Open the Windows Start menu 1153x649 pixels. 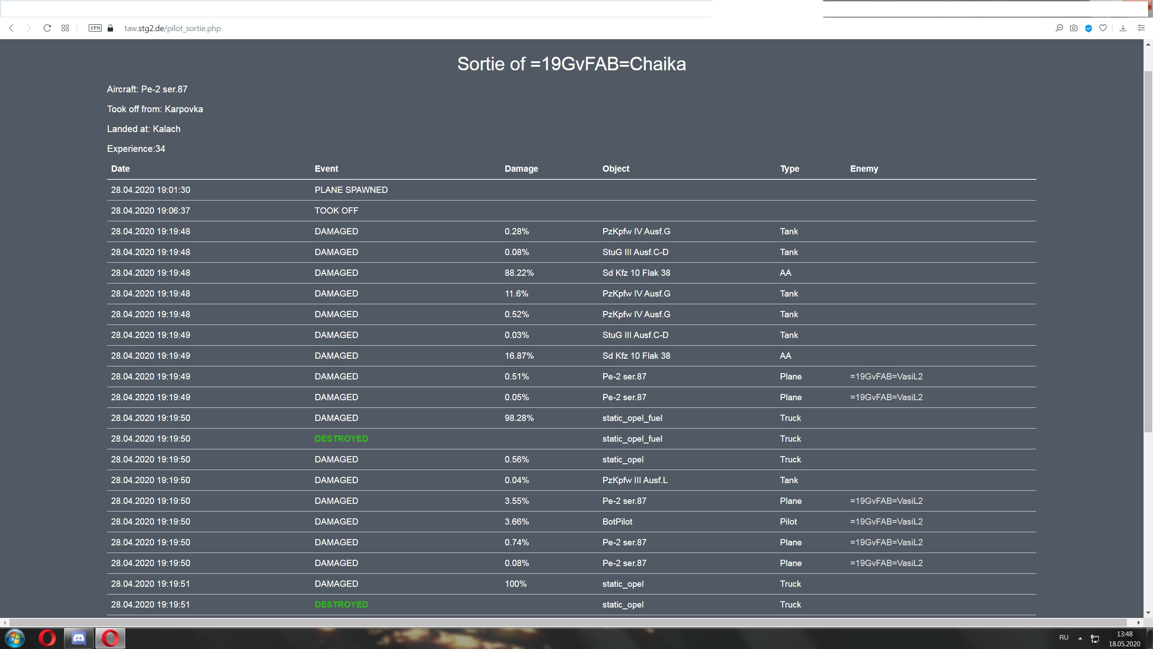click(14, 638)
